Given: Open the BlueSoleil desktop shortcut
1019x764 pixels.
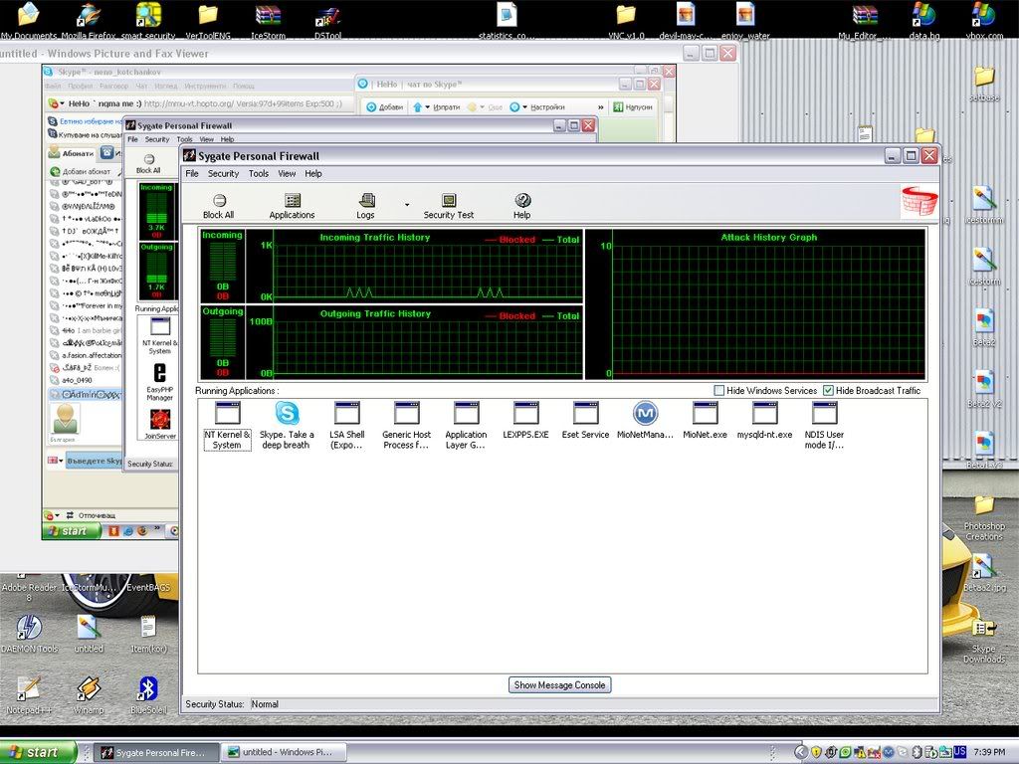Looking at the screenshot, I should click(148, 694).
